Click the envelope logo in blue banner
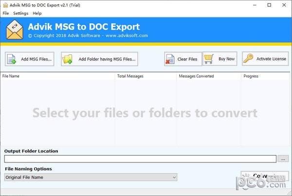 pyautogui.click(x=15, y=30)
